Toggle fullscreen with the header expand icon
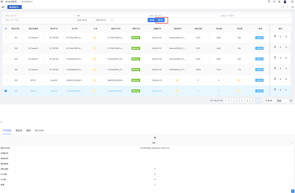The width and height of the screenshot is (295, 193). pyautogui.click(x=274, y=1)
